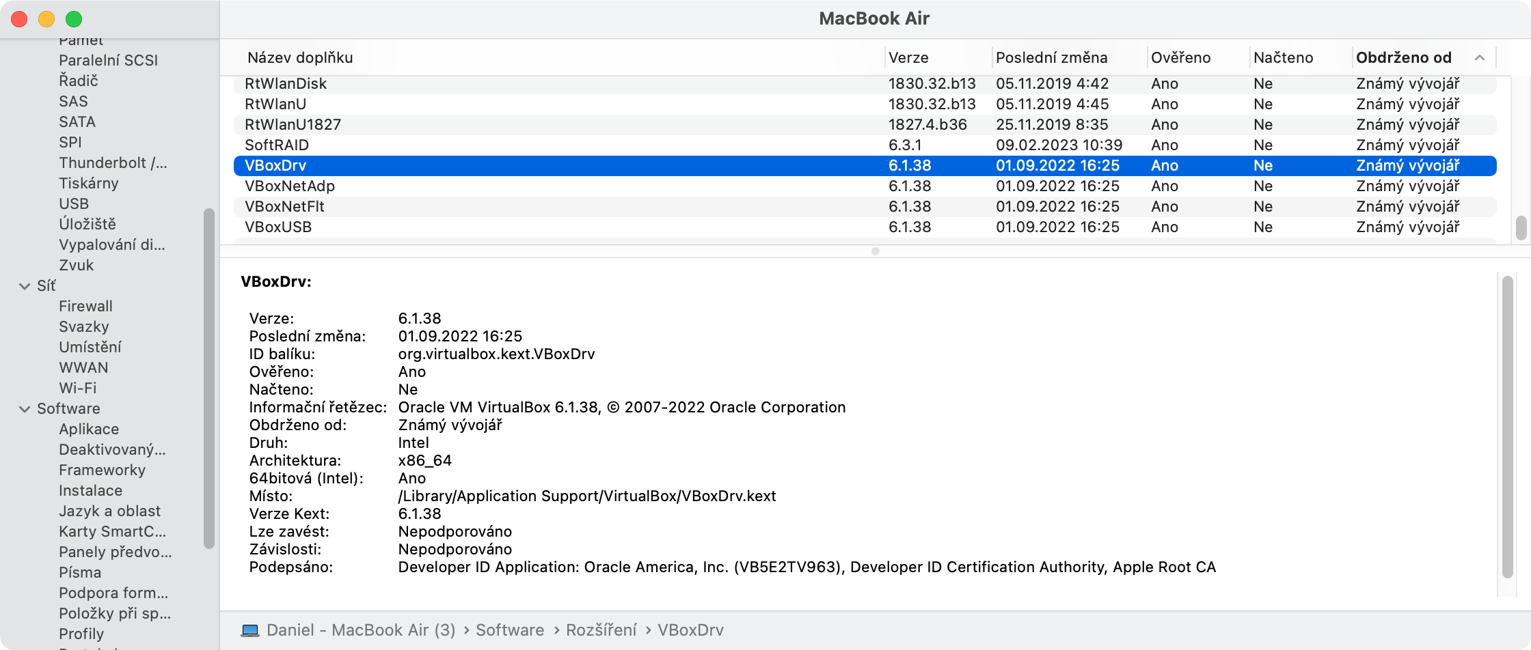Viewport: 1531px width, 650px height.
Task: Open Firewall under Síť
Action: [85, 307]
